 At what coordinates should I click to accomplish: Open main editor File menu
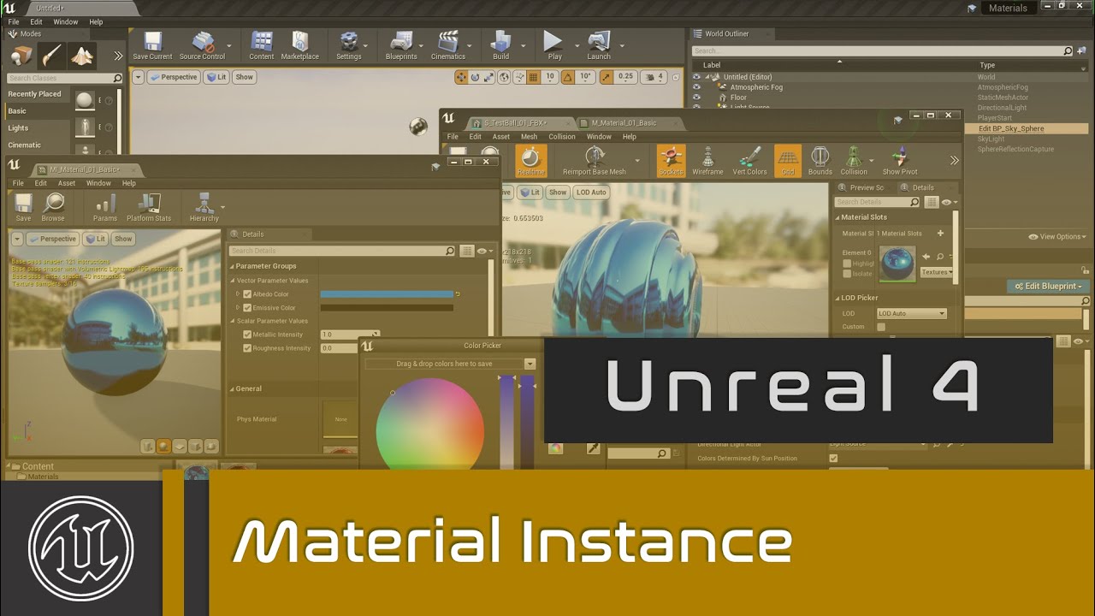(14, 21)
